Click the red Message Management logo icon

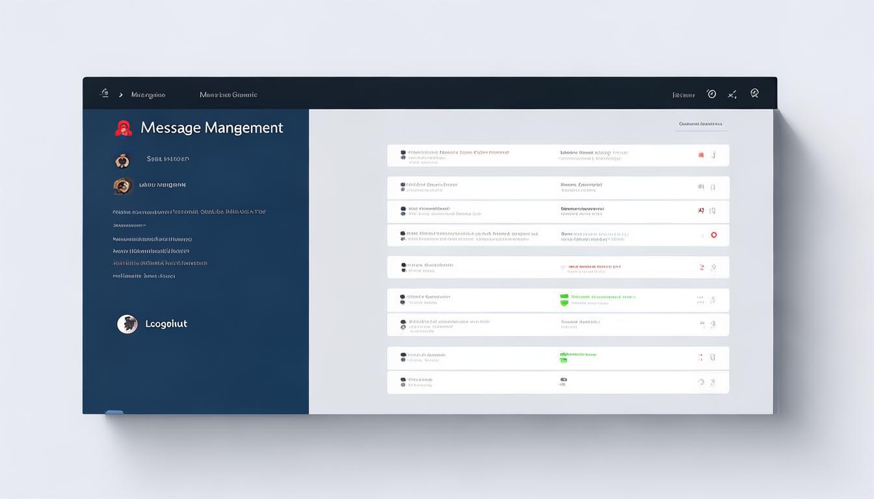[124, 129]
